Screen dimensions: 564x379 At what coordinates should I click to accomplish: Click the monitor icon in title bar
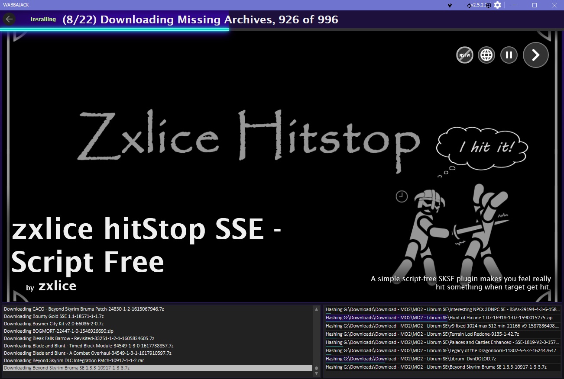488,6
